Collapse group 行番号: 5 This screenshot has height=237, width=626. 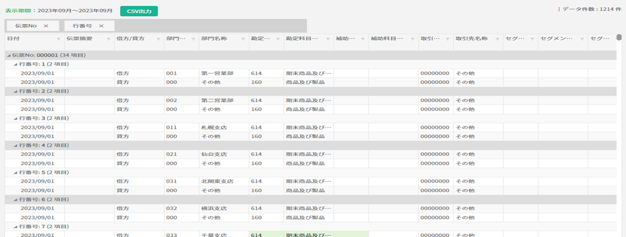(x=16, y=173)
